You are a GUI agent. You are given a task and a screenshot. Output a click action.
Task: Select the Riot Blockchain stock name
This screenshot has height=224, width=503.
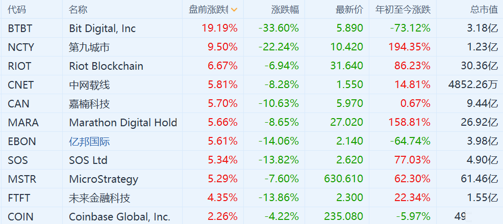coord(106,66)
